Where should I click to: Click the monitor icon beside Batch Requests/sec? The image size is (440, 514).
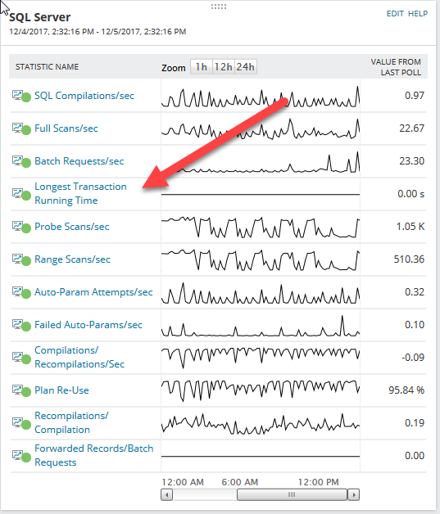point(18,161)
